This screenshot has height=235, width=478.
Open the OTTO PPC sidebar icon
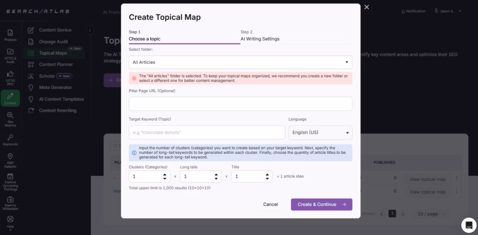pos(10,78)
